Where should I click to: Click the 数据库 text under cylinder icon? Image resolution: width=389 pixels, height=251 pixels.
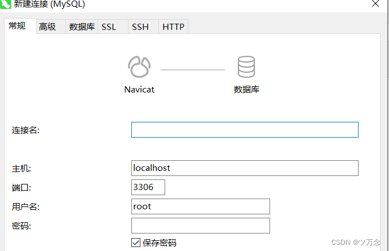(246, 89)
